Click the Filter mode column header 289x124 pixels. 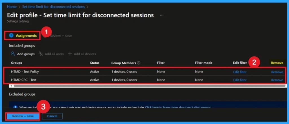tap(204, 63)
